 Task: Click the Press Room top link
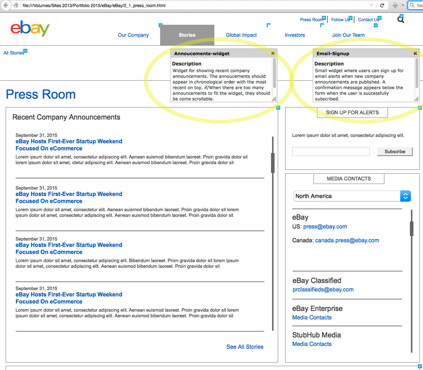tap(311, 20)
